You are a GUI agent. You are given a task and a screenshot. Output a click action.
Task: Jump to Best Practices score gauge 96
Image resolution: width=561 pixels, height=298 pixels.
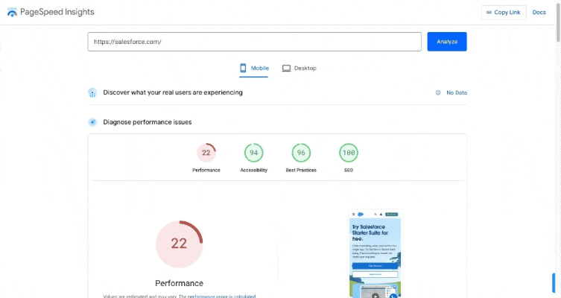tap(301, 153)
